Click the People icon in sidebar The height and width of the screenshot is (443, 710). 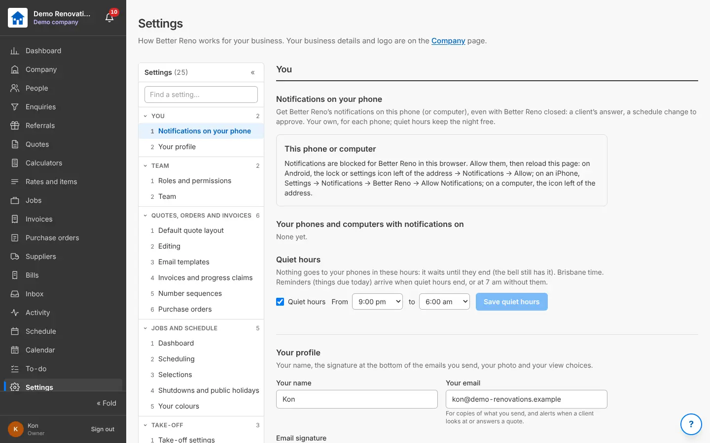click(x=15, y=88)
